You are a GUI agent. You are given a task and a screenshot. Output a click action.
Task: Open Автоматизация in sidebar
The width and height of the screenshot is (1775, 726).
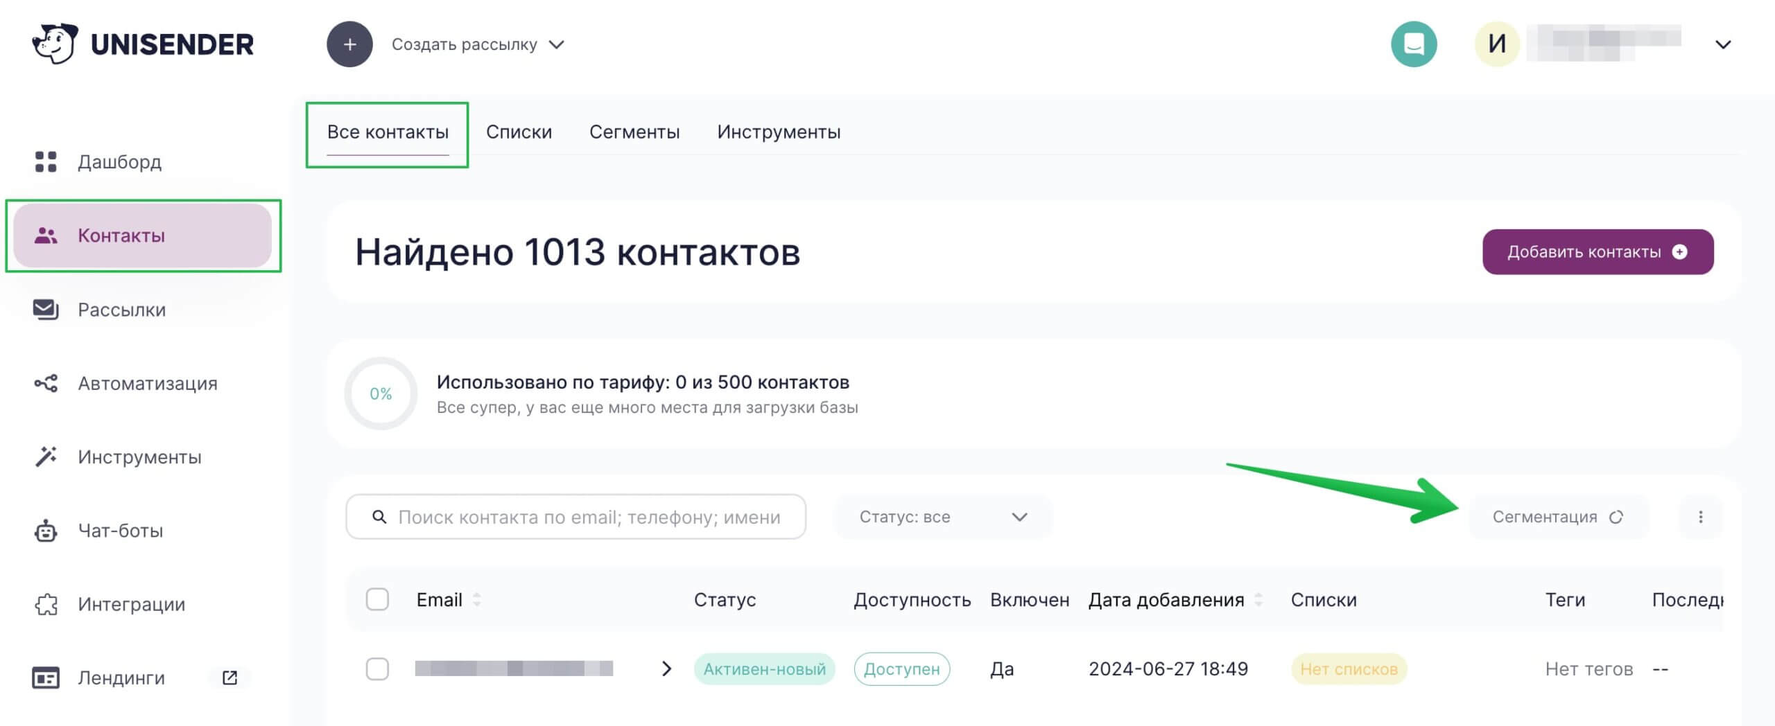[147, 383]
